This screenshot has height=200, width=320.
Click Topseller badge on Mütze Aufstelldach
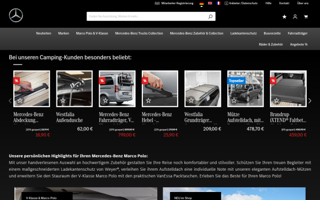[x=236, y=81]
